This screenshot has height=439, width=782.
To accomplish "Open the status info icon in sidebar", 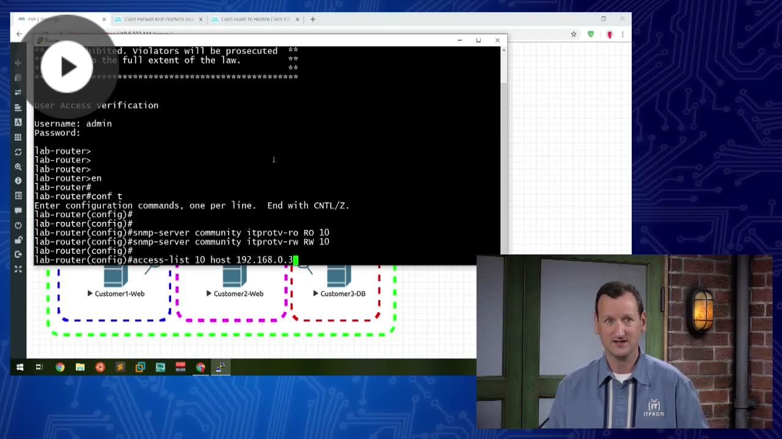I will coord(18,180).
